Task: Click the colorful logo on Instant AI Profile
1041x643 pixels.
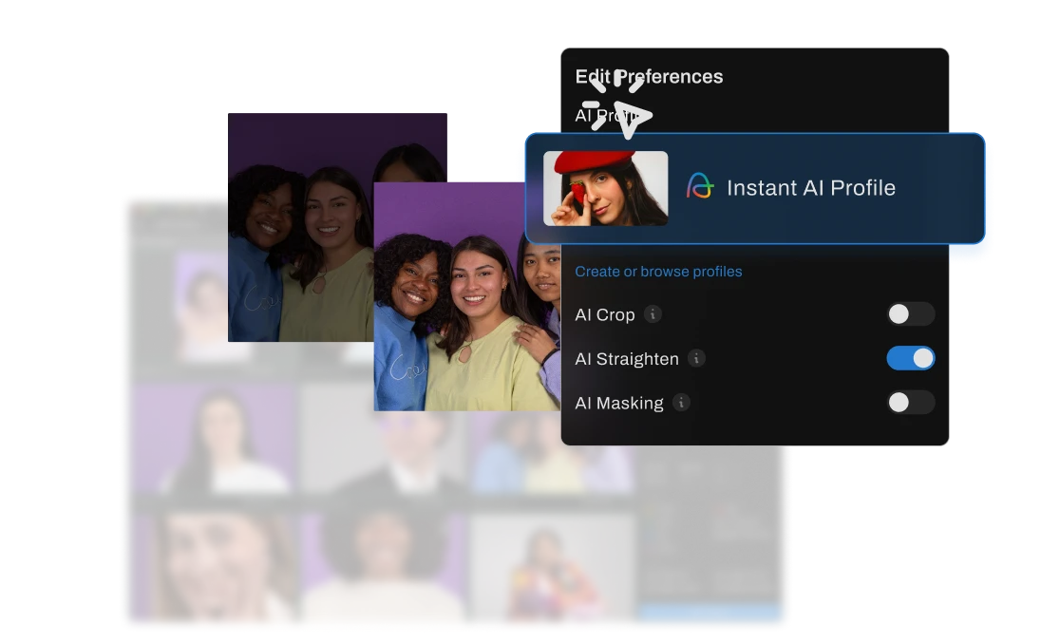Action: 700,187
